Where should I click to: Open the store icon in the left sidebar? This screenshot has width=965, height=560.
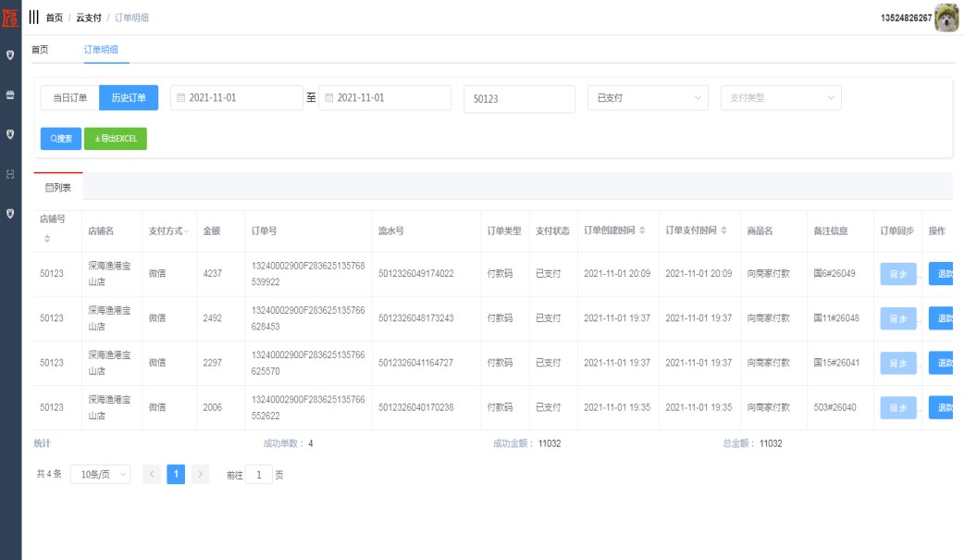[10, 94]
